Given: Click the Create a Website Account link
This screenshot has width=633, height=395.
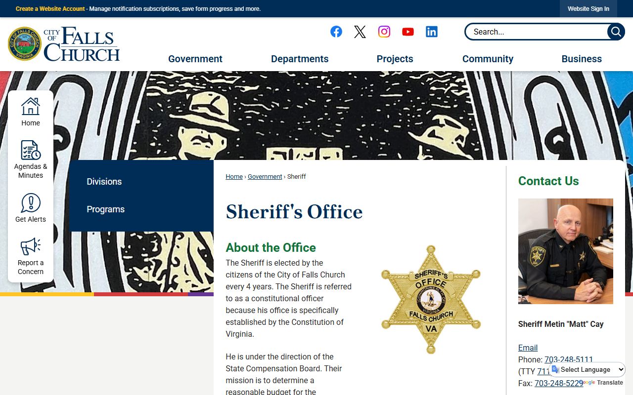Looking at the screenshot, I should [x=50, y=9].
